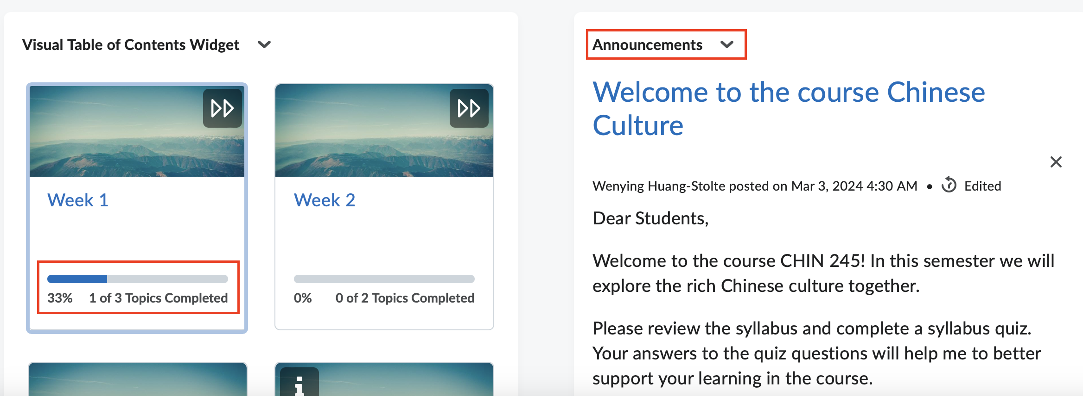Click the "Edited" label on the announcement
The width and height of the screenshot is (1083, 396).
pyautogui.click(x=982, y=186)
